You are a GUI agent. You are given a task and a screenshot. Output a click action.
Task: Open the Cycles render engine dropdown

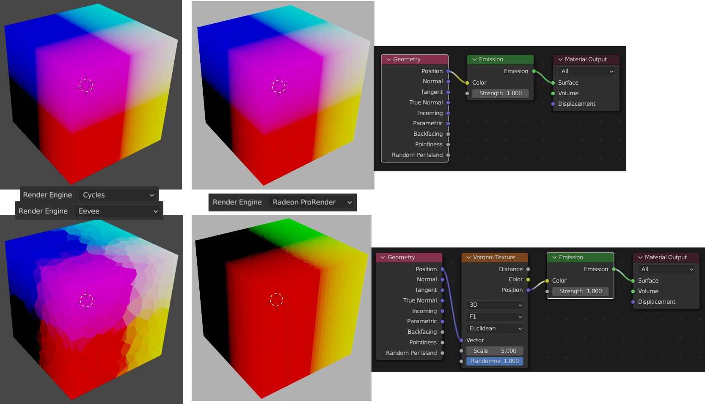117,195
